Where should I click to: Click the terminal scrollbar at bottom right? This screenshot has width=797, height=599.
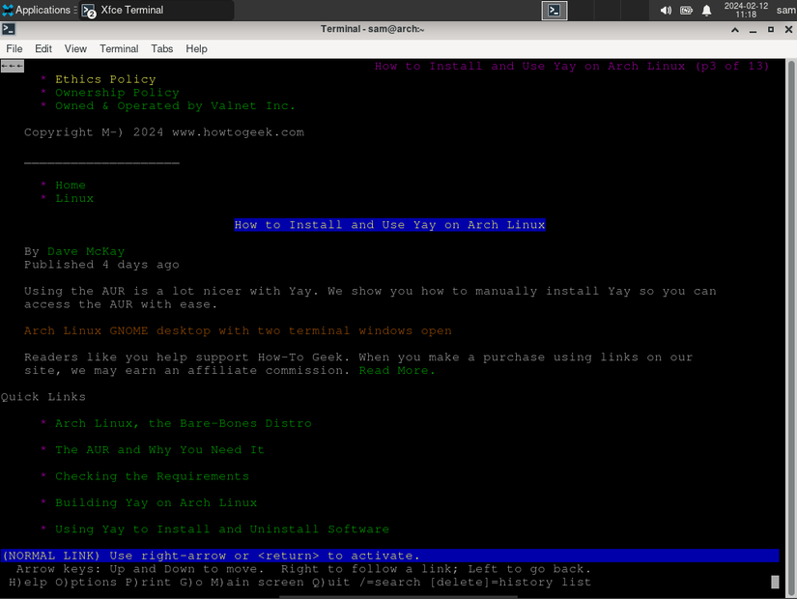pos(774,582)
